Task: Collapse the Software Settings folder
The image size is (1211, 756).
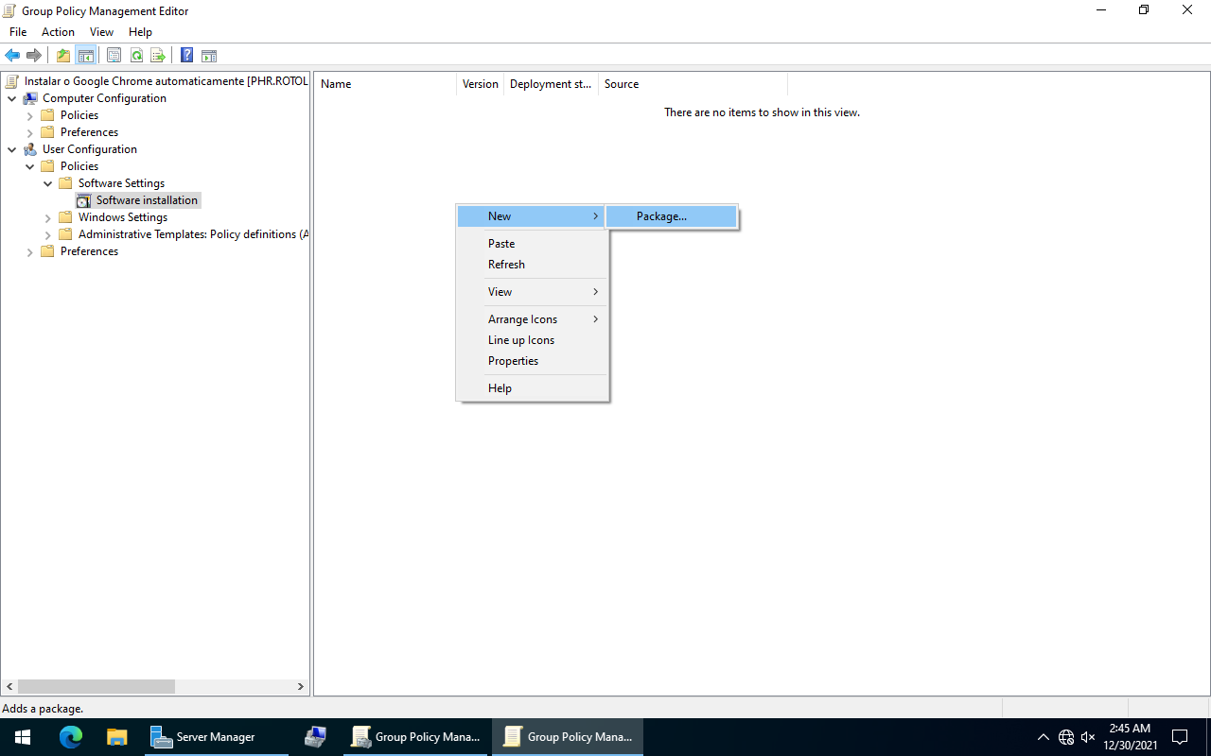Action: point(47,183)
